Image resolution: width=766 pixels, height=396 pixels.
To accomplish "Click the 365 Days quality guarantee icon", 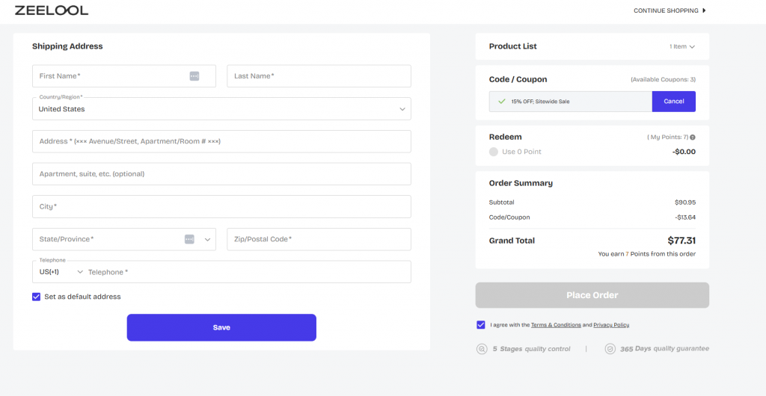I will pos(610,349).
